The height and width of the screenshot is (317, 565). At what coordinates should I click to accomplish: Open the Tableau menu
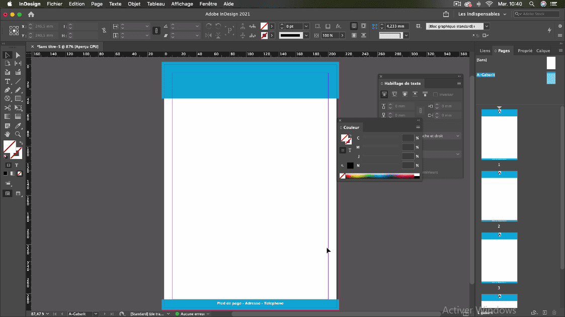[155, 4]
